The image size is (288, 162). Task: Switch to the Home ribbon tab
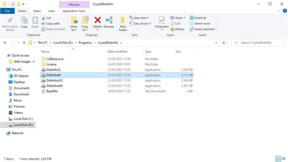tap(22, 11)
